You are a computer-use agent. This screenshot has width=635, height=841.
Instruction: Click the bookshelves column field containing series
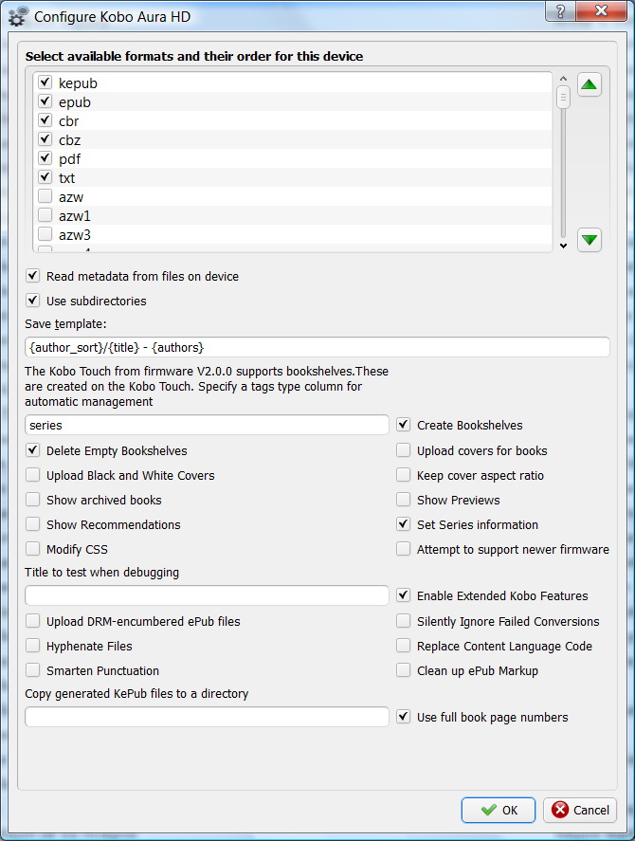207,425
